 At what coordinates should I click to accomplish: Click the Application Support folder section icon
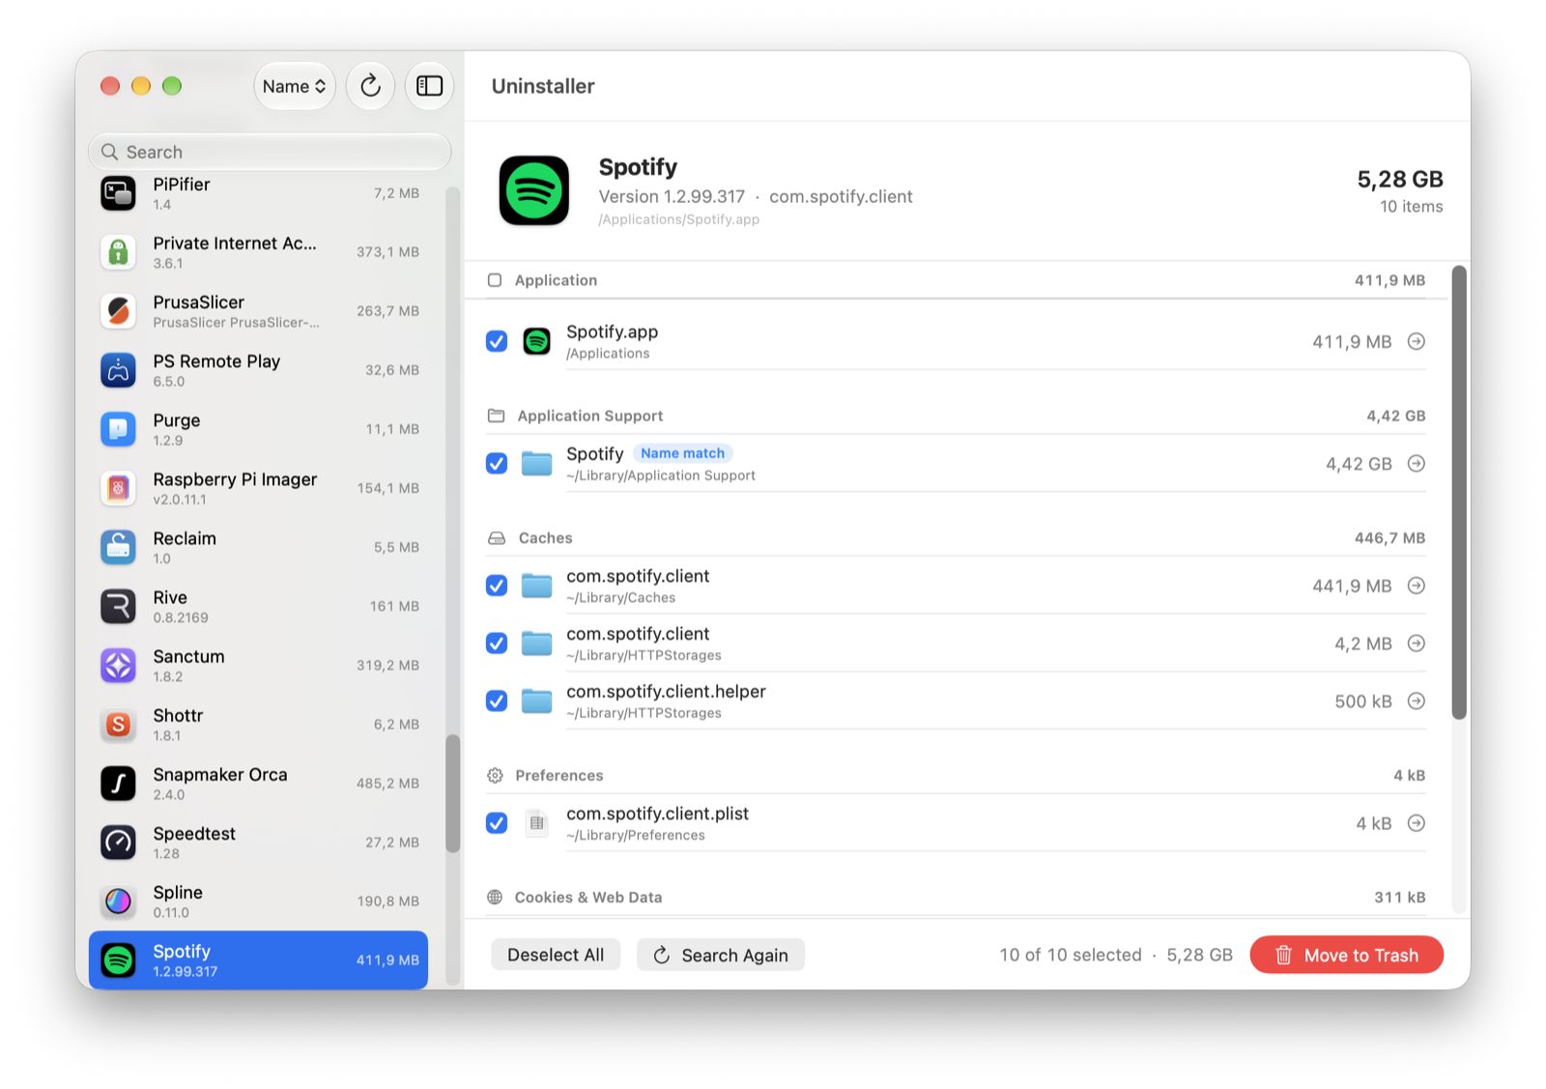click(x=497, y=416)
